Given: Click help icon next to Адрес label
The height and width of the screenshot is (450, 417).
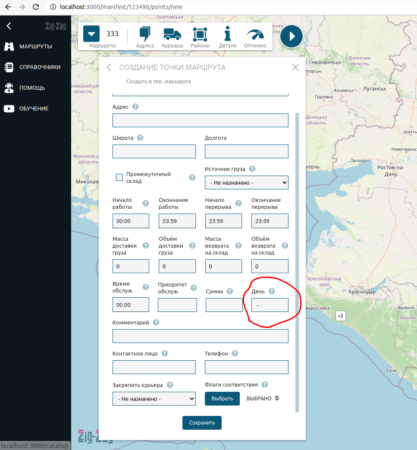Looking at the screenshot, I should [135, 107].
